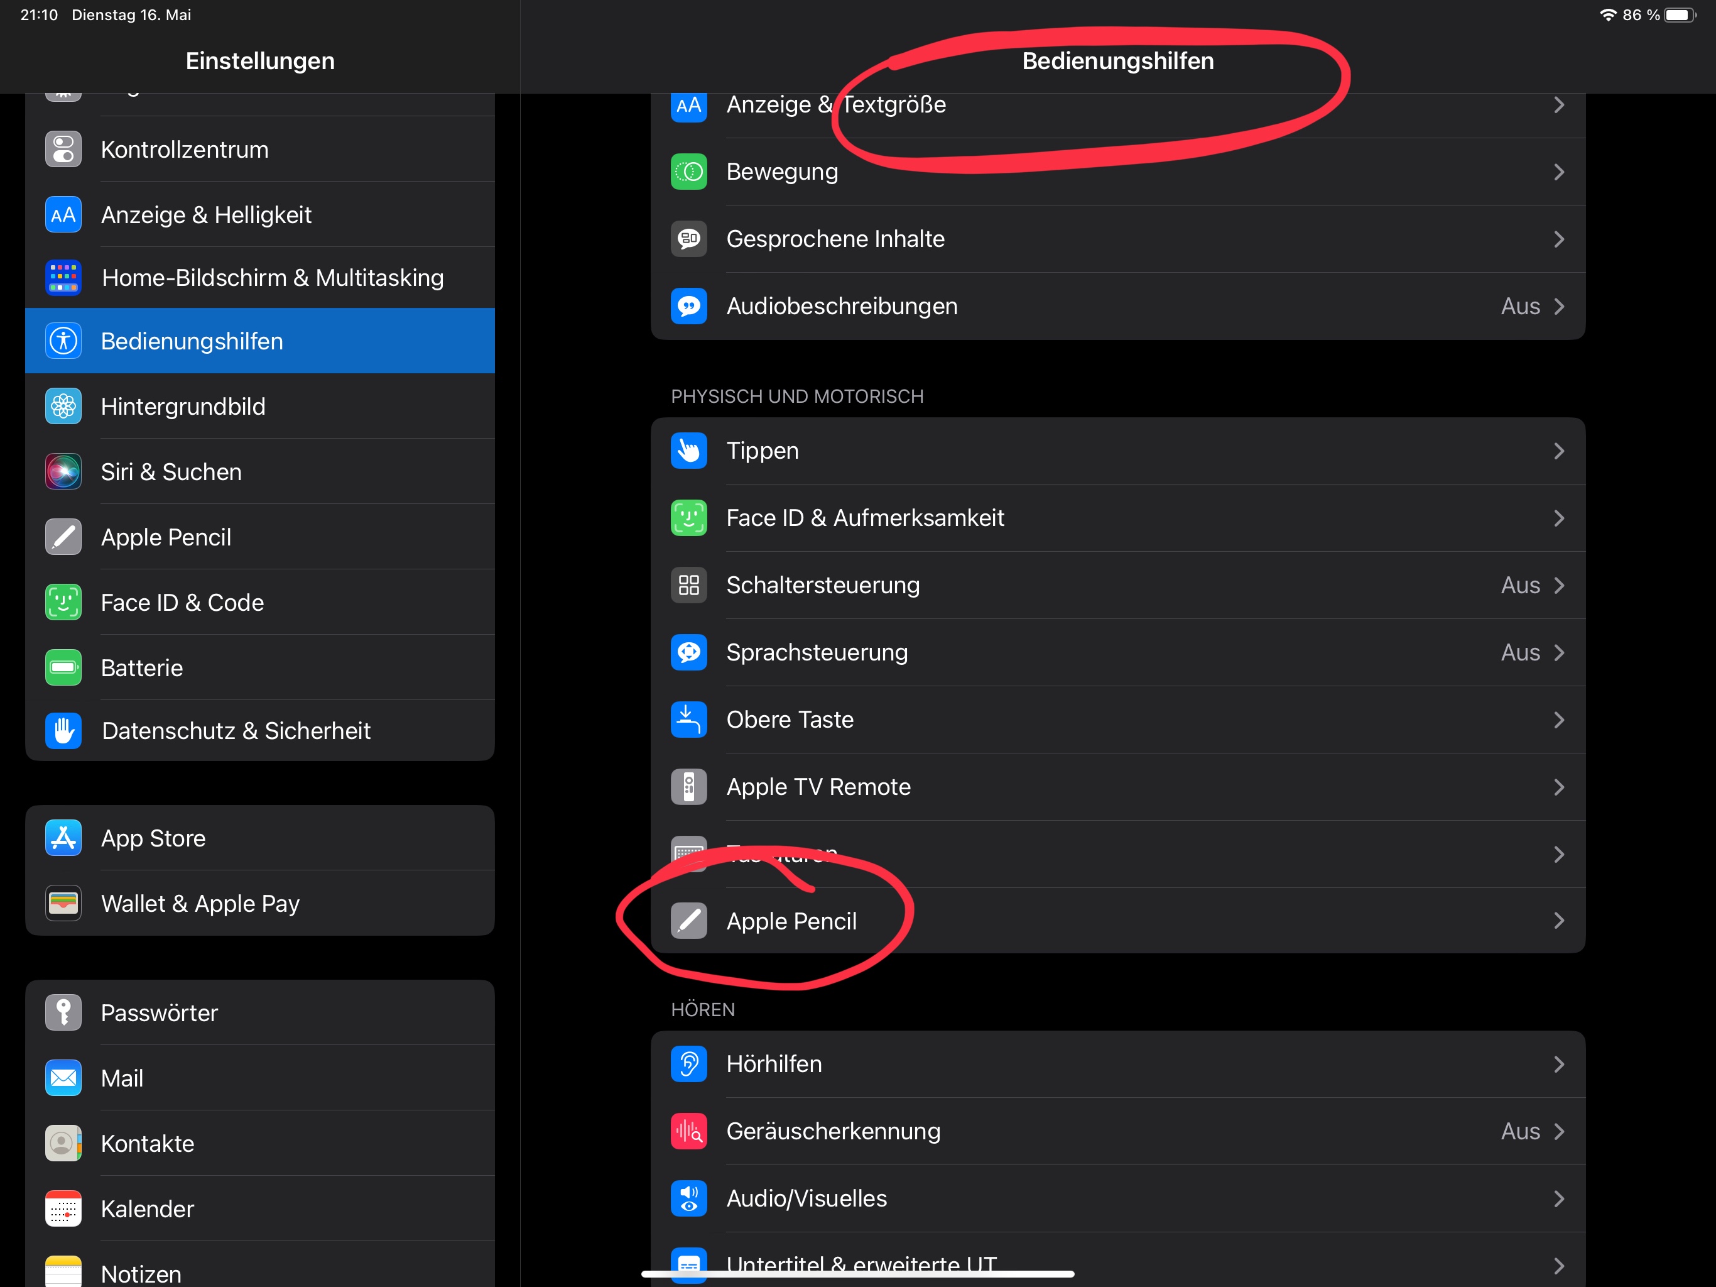Select Datenschutz & Sicherheit in sidebar
The width and height of the screenshot is (1716, 1287).
(x=236, y=730)
